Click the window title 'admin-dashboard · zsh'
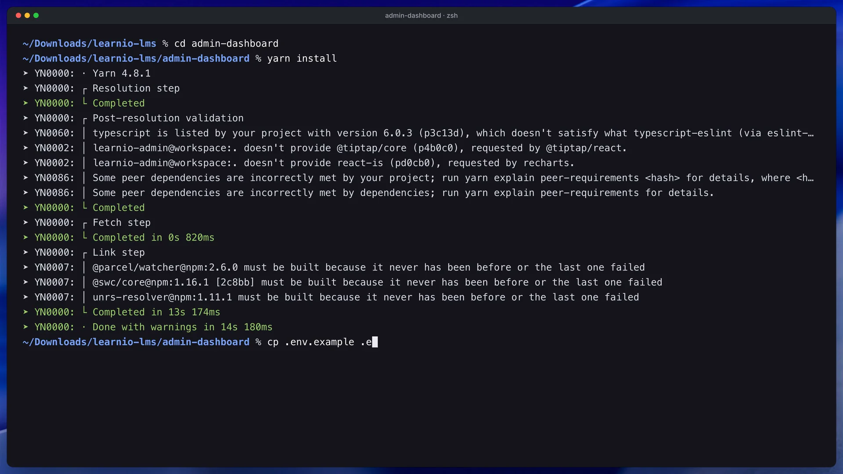Image resolution: width=843 pixels, height=474 pixels. [421, 15]
